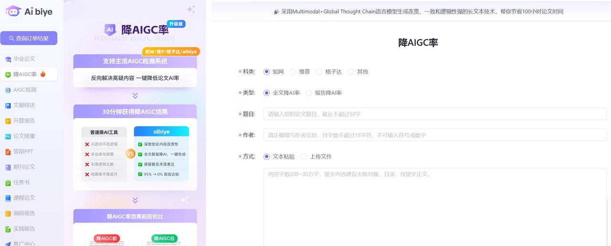
Task: Click the 开题报告 sidebar icon
Action: [8, 121]
